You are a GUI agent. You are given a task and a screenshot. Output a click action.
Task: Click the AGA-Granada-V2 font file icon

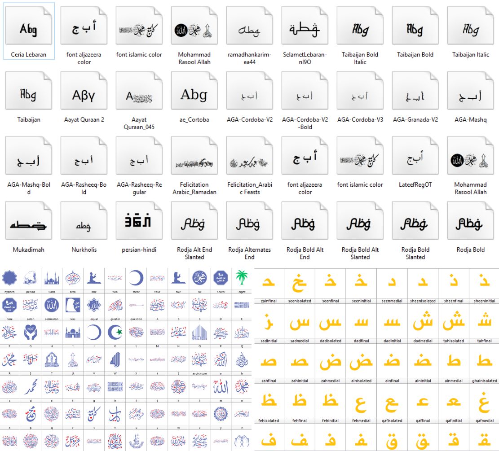point(415,91)
